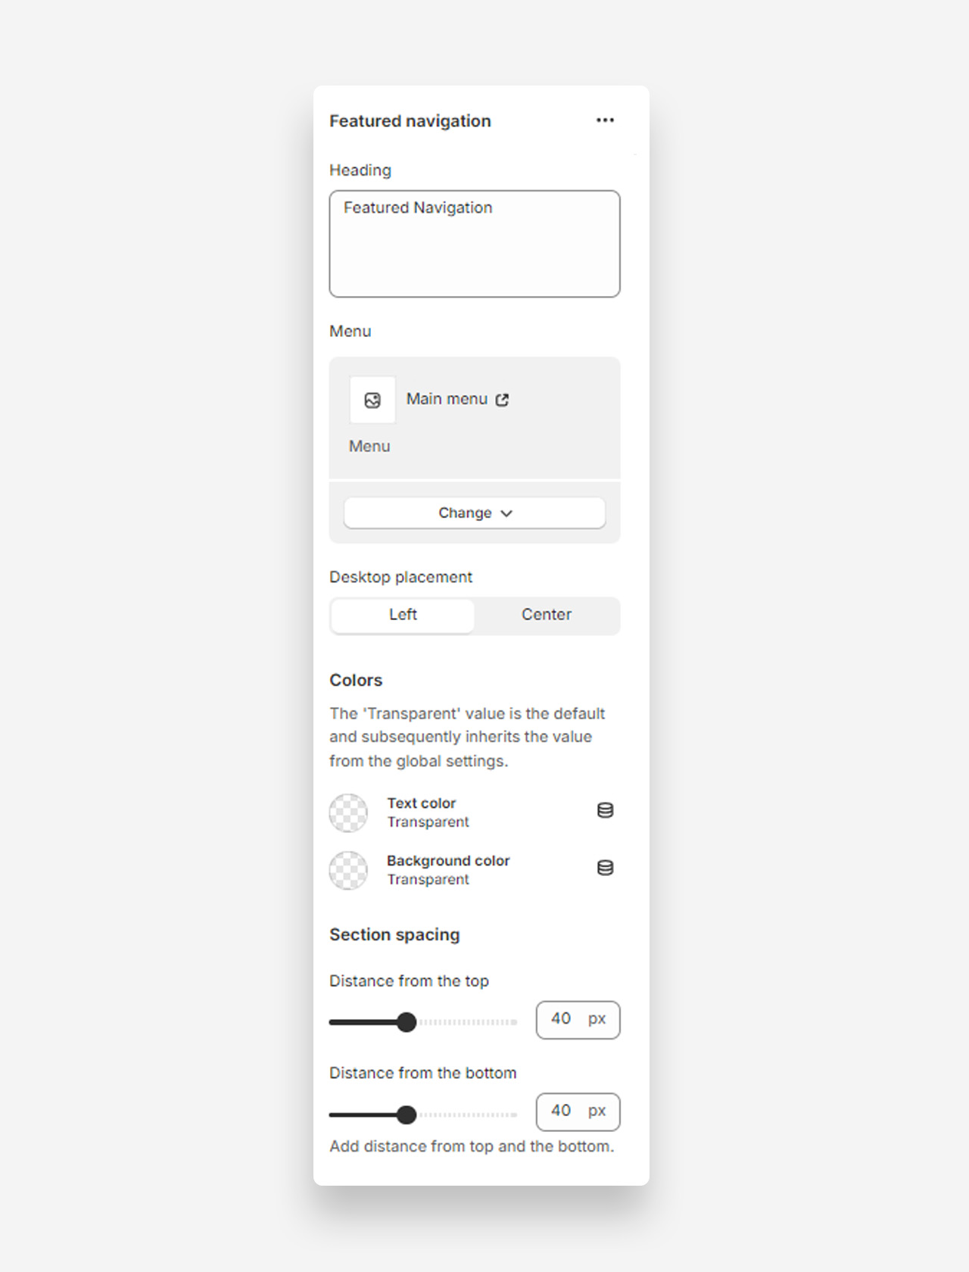Open the Text color transparent swatch
This screenshot has width=969, height=1272.
click(x=348, y=812)
